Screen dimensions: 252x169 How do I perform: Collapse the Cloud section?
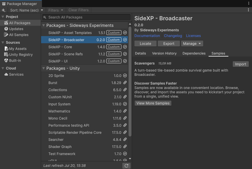tap(3, 68)
